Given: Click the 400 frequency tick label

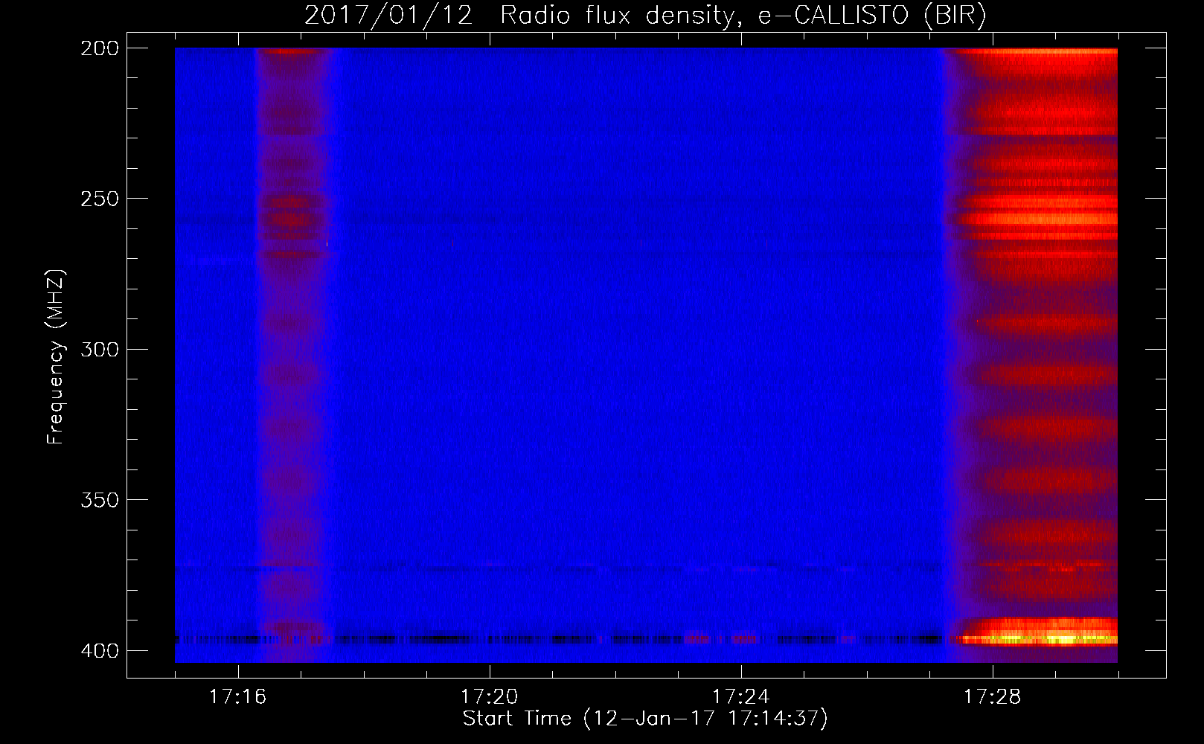Looking at the screenshot, I should click(99, 651).
